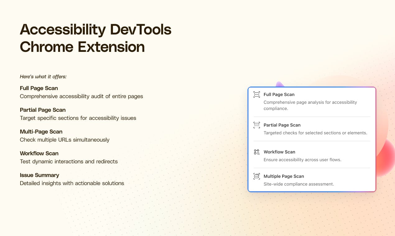
Task: Click the 'Accessibility DevTools Chrome Extension' heading
Action: point(95,38)
